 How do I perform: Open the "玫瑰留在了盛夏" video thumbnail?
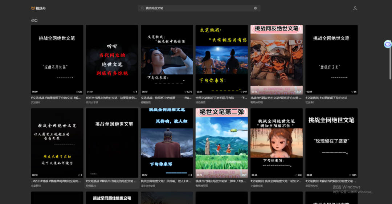pyautogui.click(x=331, y=143)
